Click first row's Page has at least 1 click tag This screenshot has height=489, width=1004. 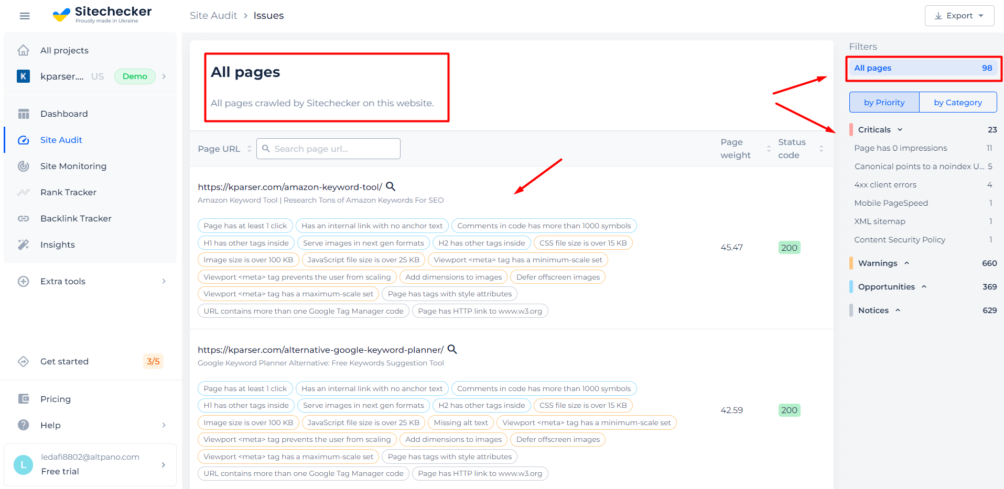point(245,226)
